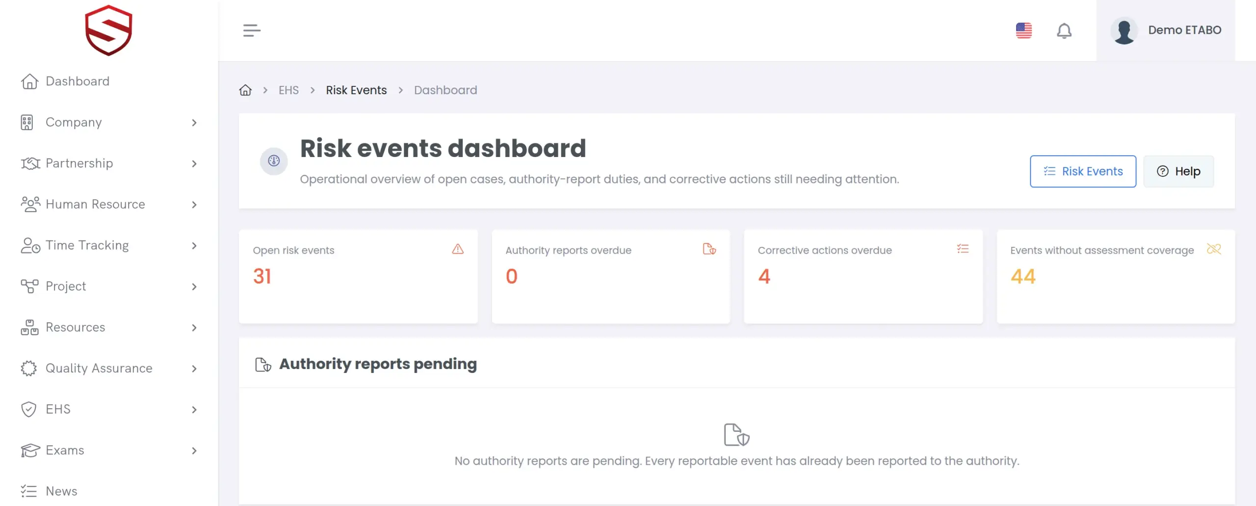Go to home via breadcrumb house icon
The image size is (1256, 506).
245,90
